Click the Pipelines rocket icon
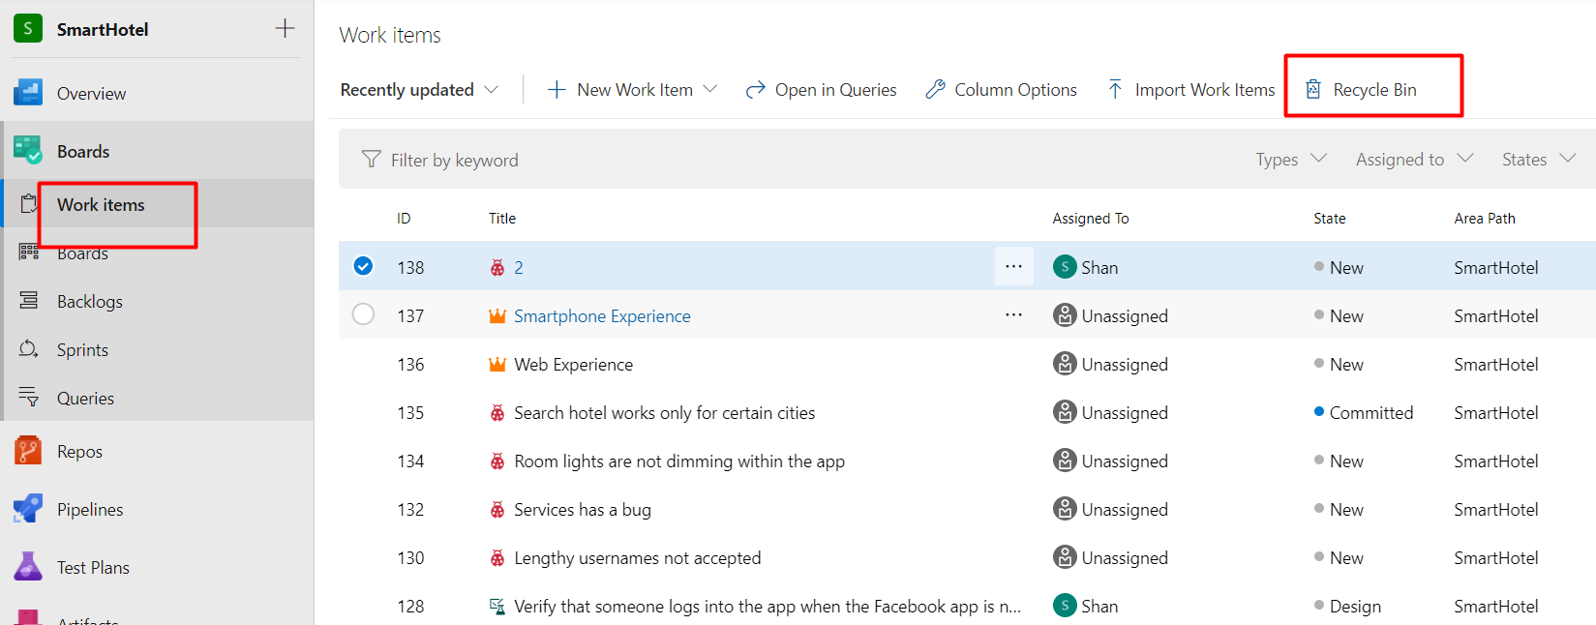The image size is (1596, 625). click(x=28, y=508)
